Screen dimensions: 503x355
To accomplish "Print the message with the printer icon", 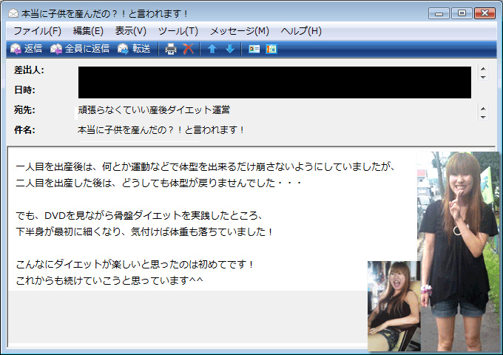I will pos(171,49).
